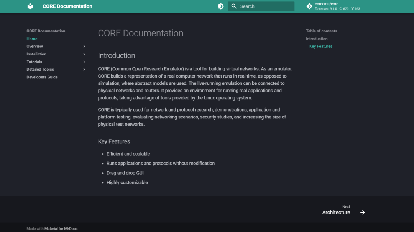This screenshot has height=232, width=414.
Task: Open the Tutorials navigation item
Action: (x=34, y=62)
